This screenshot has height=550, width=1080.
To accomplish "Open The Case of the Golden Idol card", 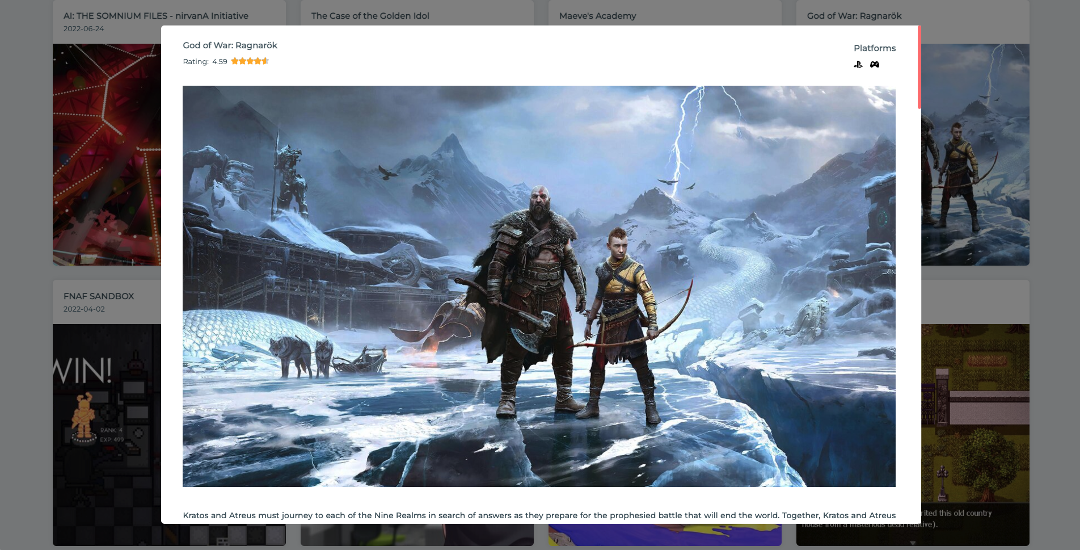I will coord(370,16).
